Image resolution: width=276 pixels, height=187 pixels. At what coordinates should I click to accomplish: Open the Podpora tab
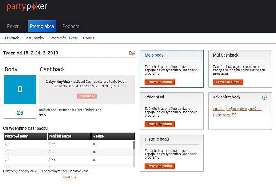pyautogui.click(x=71, y=26)
